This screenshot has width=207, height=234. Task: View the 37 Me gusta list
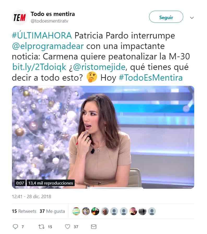52,211
